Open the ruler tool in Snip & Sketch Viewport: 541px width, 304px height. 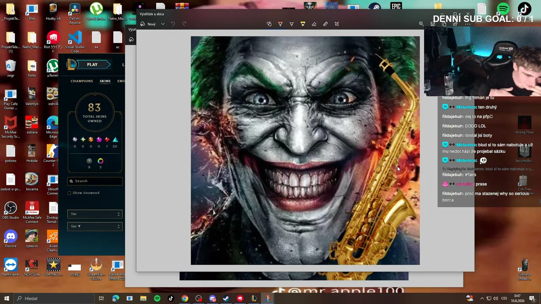coord(325,24)
